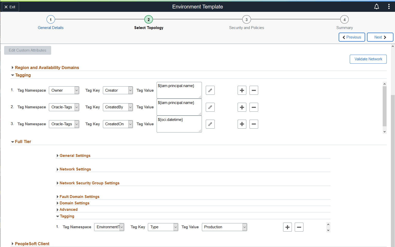This screenshot has width=395, height=247.
Task: Remove the CreatedOn tag row
Action: coord(254,124)
